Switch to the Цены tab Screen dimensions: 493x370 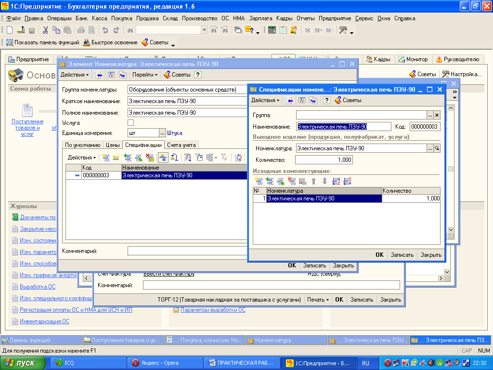[x=113, y=145]
